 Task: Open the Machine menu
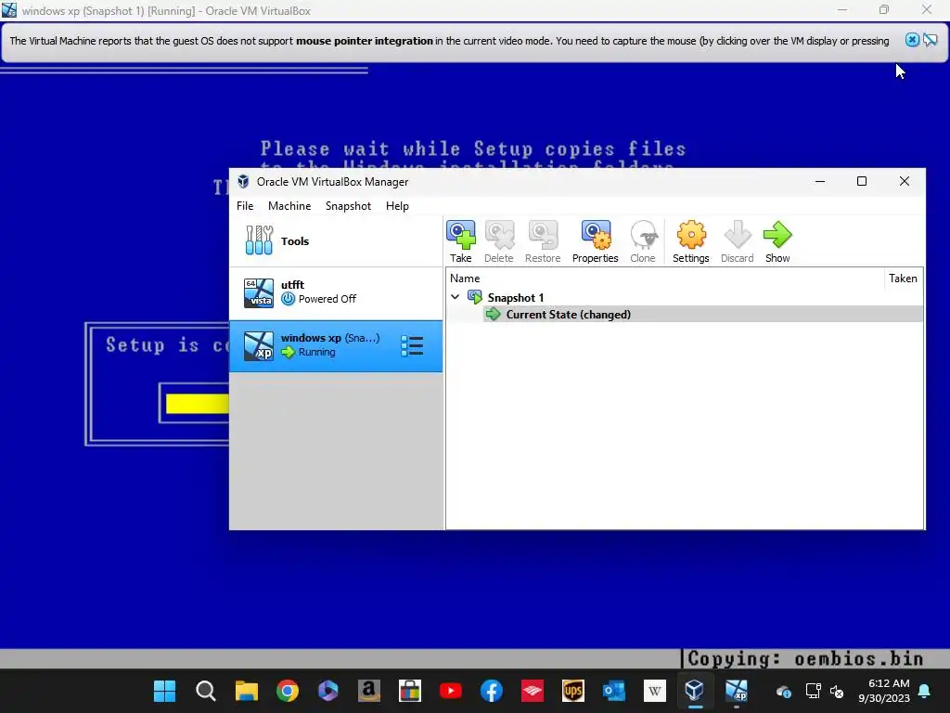coord(289,206)
